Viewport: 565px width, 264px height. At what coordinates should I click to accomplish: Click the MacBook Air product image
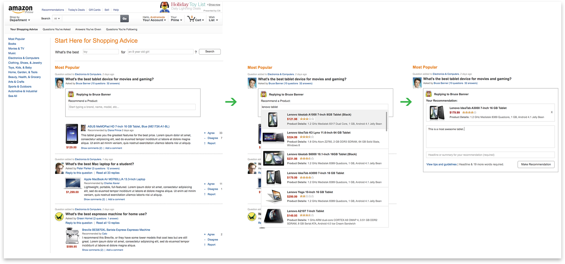point(72,183)
